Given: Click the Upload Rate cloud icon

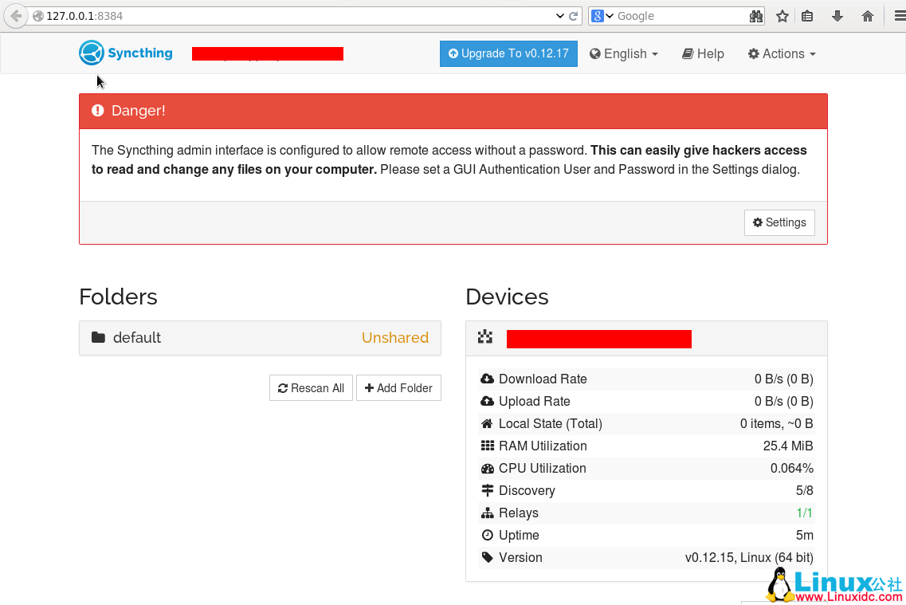Looking at the screenshot, I should tap(487, 401).
